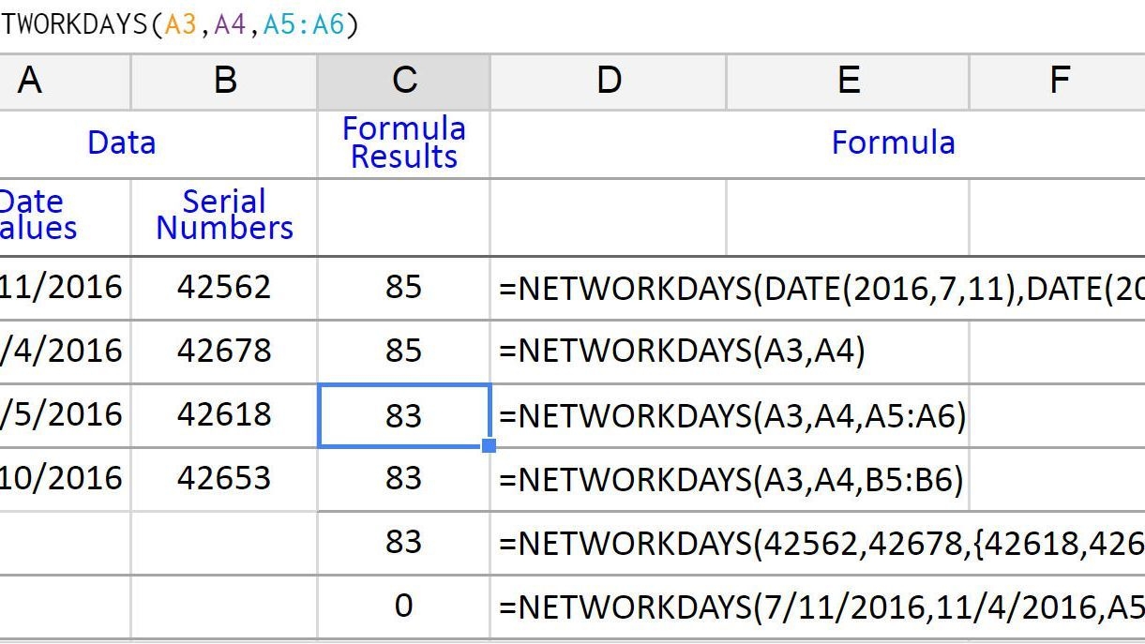The width and height of the screenshot is (1145, 644).
Task: Click the =NETWORKDAYS(A3,A4,B5:B6) formula text
Action: click(x=731, y=478)
